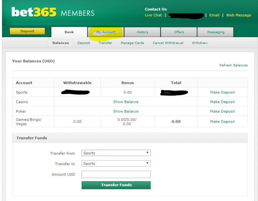Click Make Deposit in Games/Bingo/Vegas row
The width and height of the screenshot is (258, 201).
coord(222,121)
